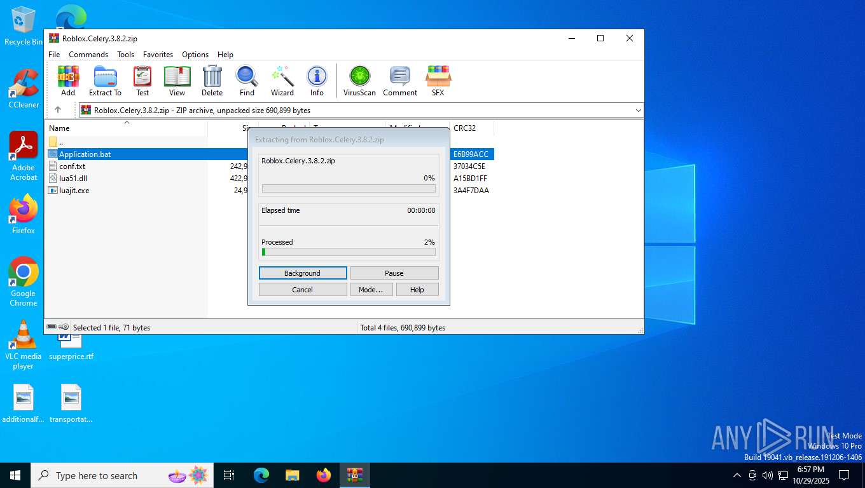Open the transportat... image file on desktop

coord(71,404)
